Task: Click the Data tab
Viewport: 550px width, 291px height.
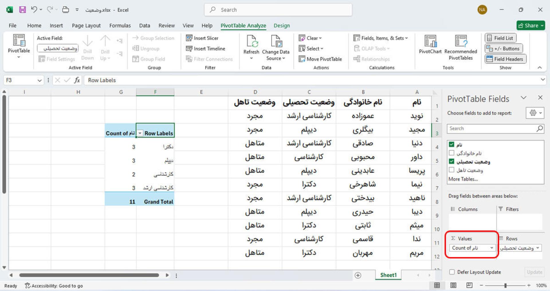Action: (x=145, y=25)
